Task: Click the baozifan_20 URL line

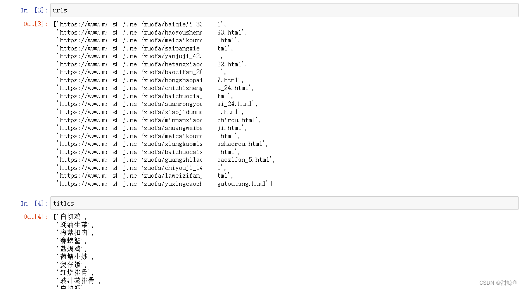Action: (x=141, y=72)
